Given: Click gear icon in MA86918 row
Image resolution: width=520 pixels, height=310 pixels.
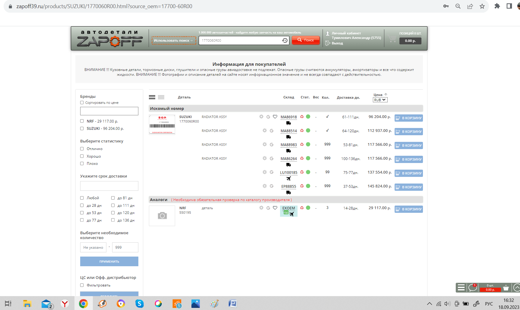Looking at the screenshot, I should (261, 117).
